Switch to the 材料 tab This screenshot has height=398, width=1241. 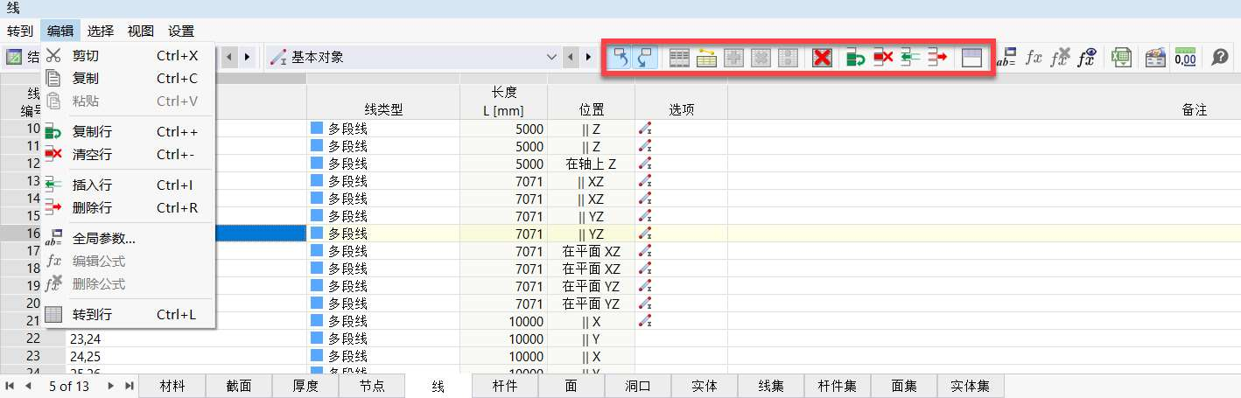click(172, 386)
